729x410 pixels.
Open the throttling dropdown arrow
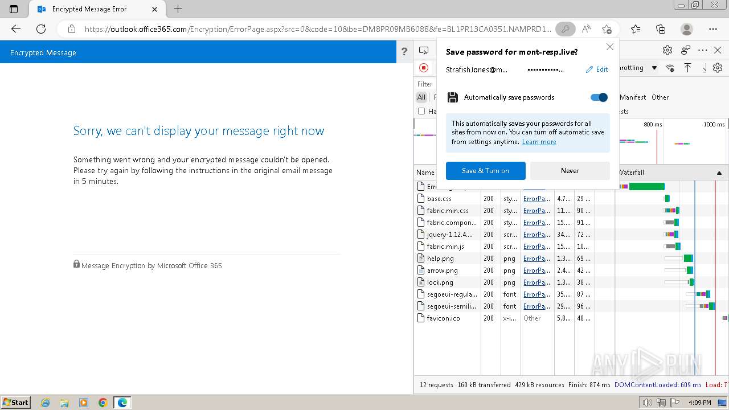click(x=654, y=68)
